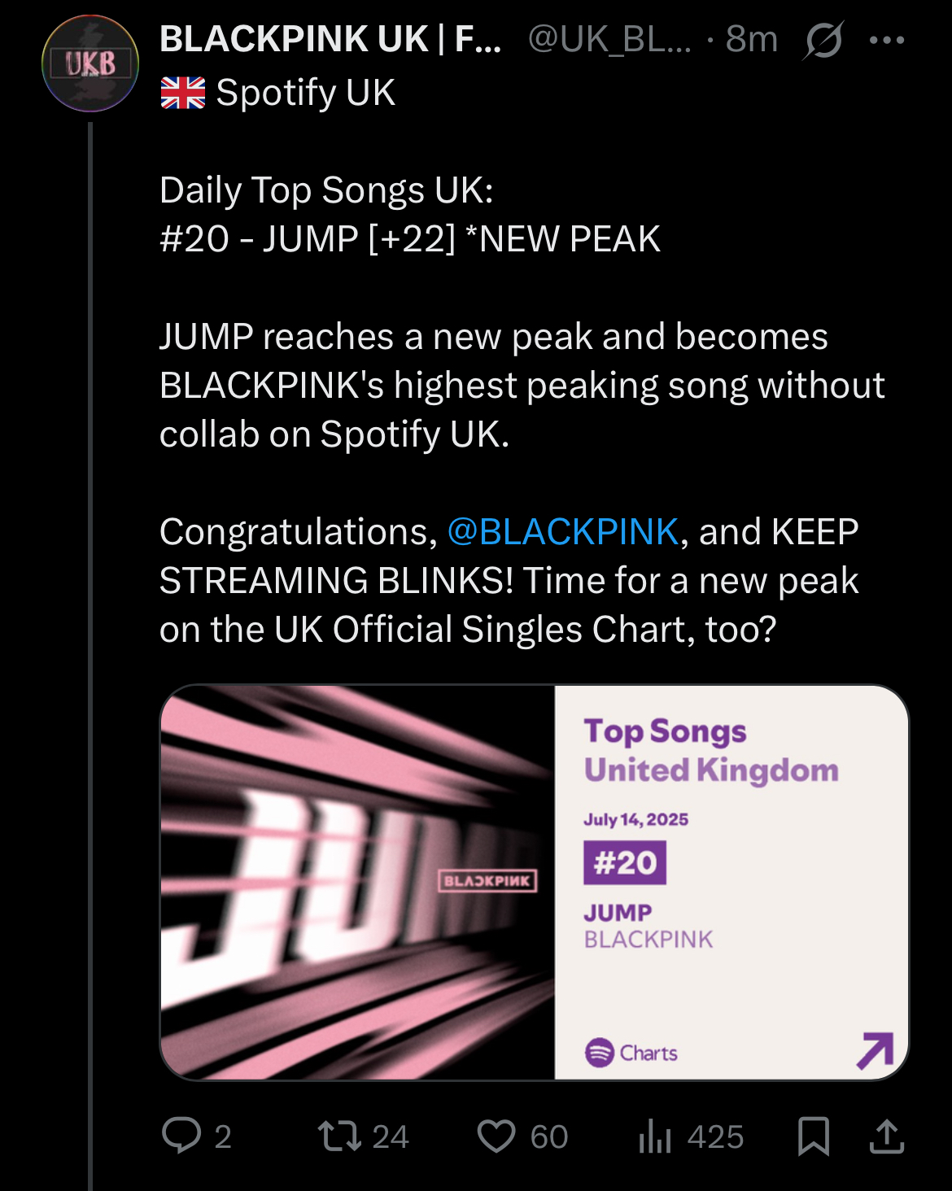Tap the Top Songs United Kingdom heading

tap(710, 750)
